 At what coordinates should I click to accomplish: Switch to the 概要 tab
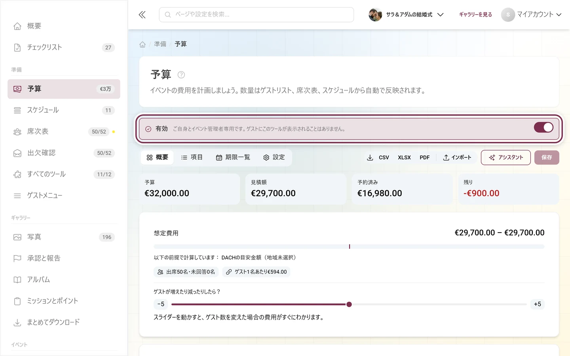pyautogui.click(x=157, y=157)
